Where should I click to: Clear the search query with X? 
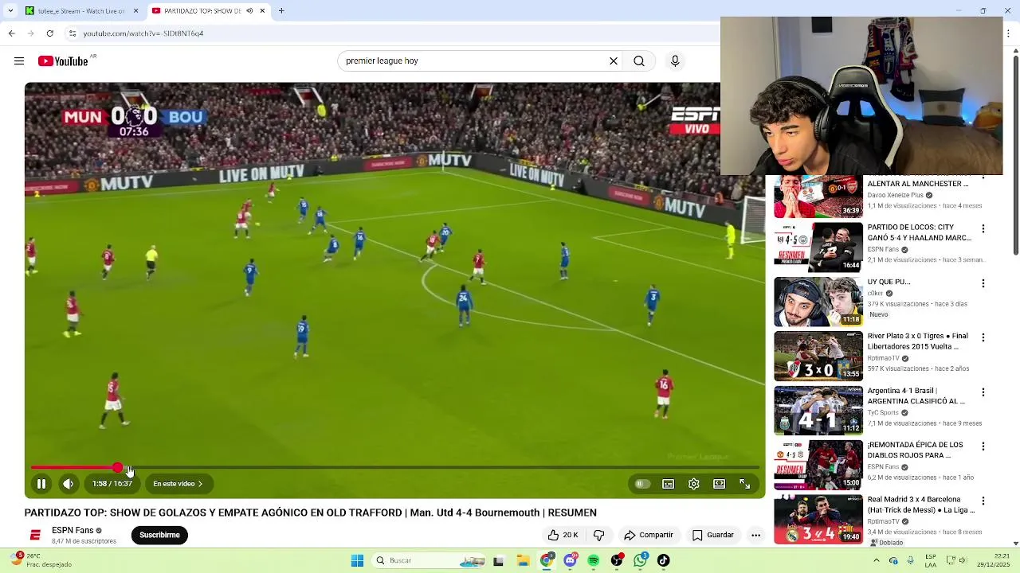614,61
